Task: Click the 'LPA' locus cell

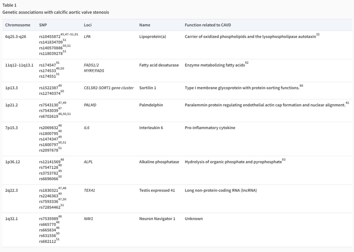Action: pyautogui.click(x=87, y=37)
